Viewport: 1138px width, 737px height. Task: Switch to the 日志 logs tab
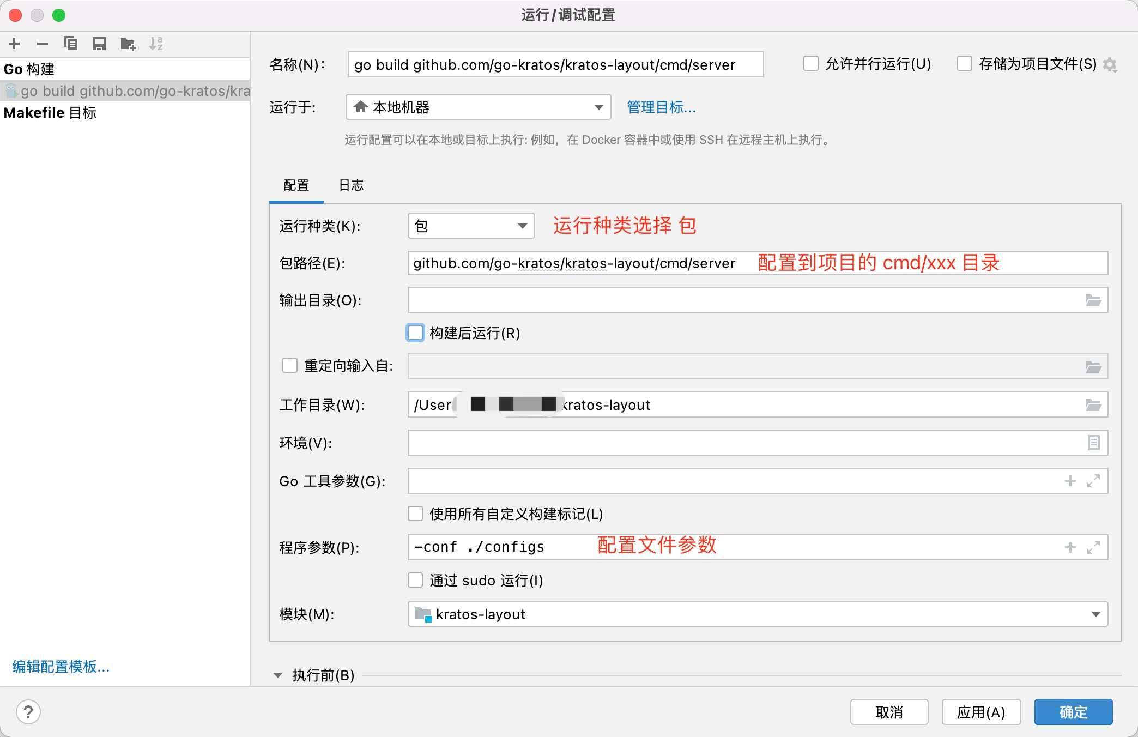pyautogui.click(x=351, y=185)
